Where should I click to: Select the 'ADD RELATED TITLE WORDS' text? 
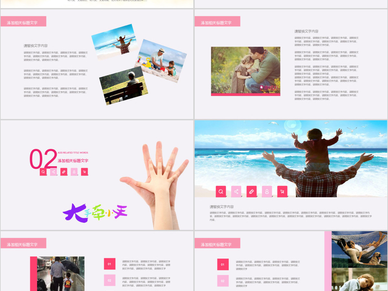tap(73, 153)
